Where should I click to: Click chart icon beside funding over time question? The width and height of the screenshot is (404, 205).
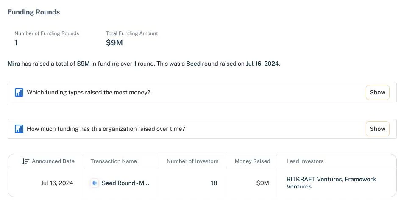coord(19,129)
